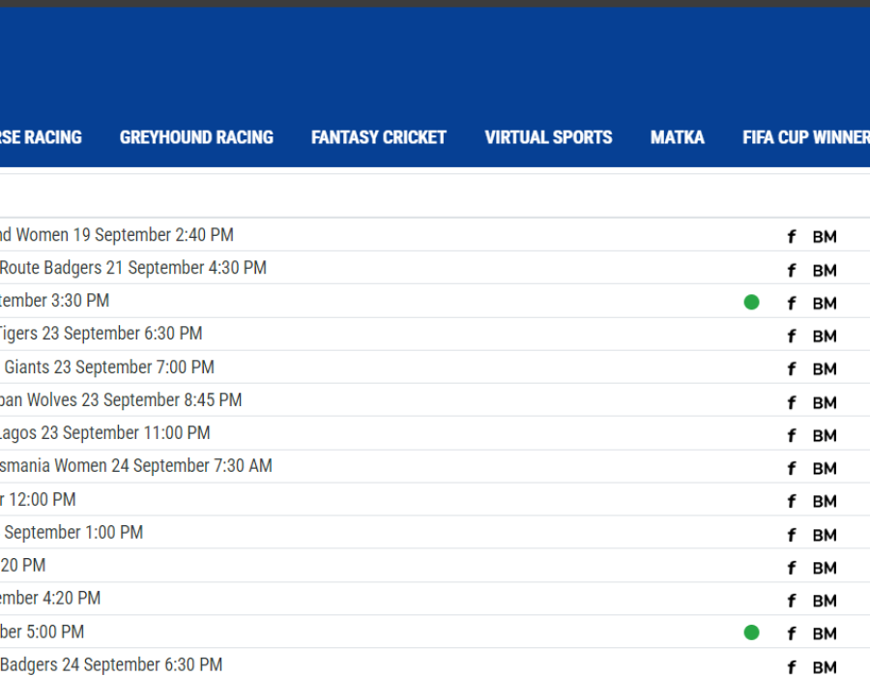
Task: Open the Lagos 23 September 11:00 PM match
Action: click(104, 433)
